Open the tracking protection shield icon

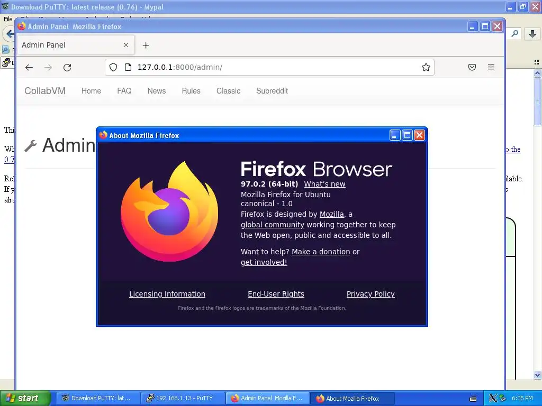pyautogui.click(x=113, y=67)
